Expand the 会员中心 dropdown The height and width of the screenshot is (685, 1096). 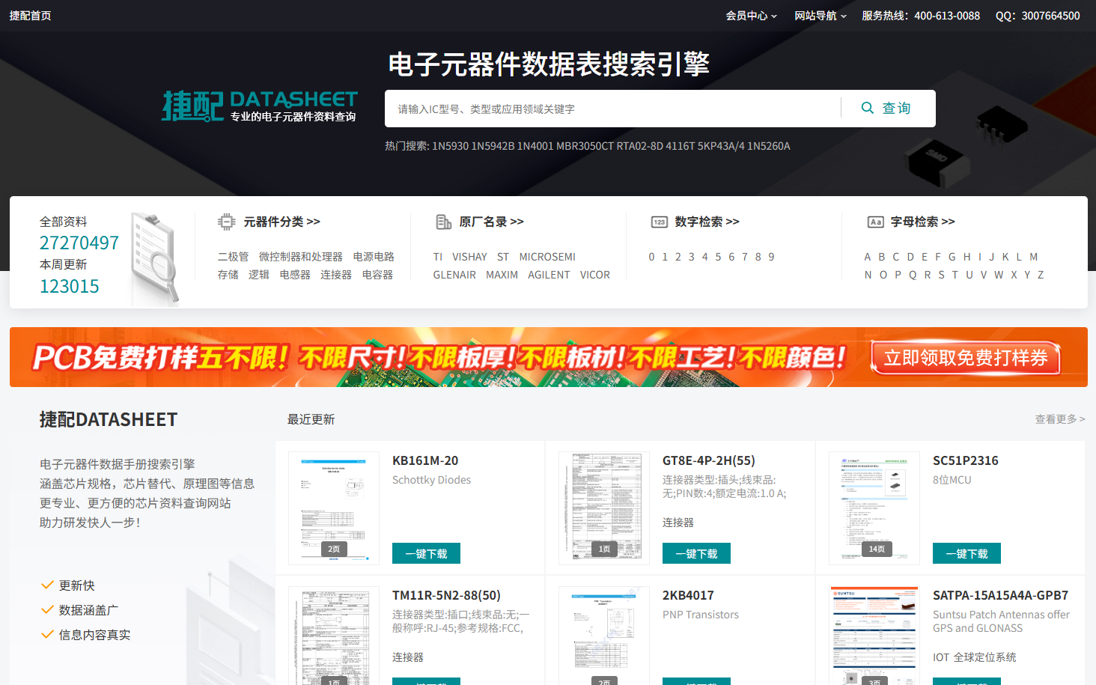(751, 16)
